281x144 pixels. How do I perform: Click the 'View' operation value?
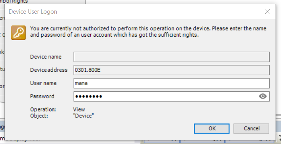pyautogui.click(x=79, y=110)
